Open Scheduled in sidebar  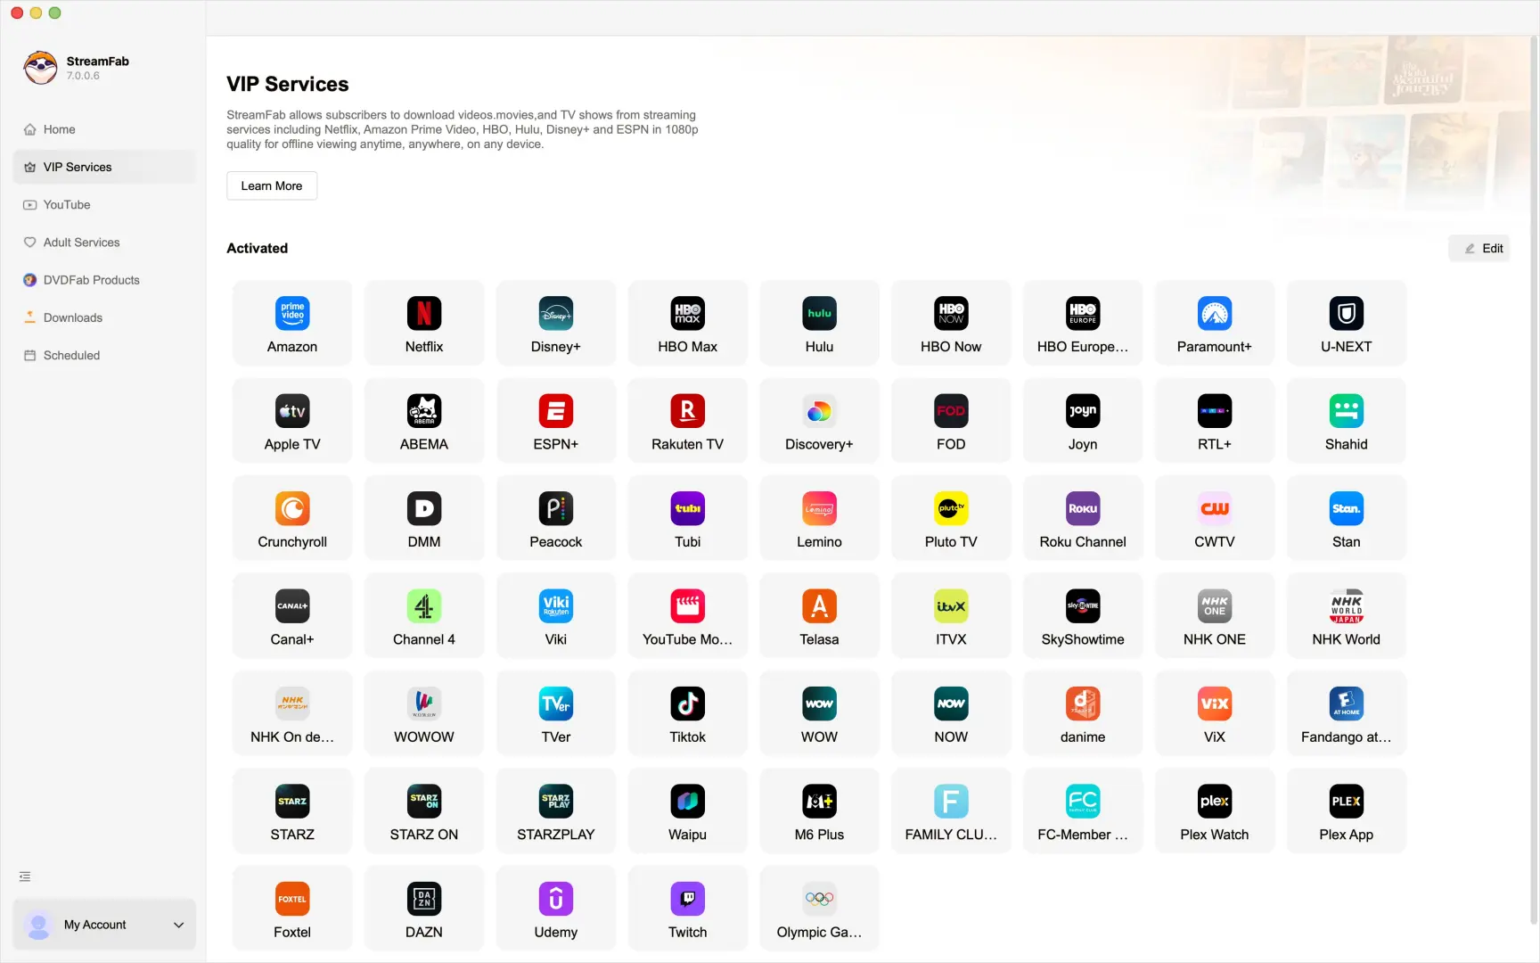pos(104,355)
